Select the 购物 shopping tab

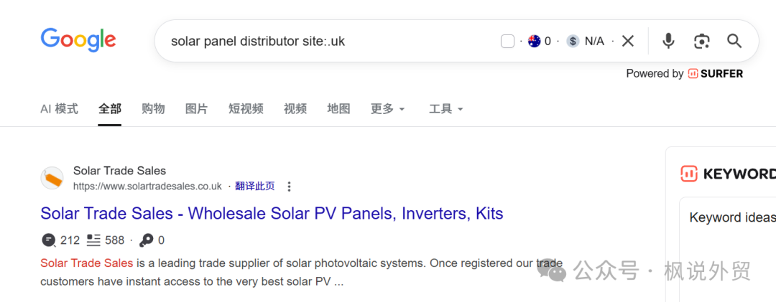[x=153, y=109]
